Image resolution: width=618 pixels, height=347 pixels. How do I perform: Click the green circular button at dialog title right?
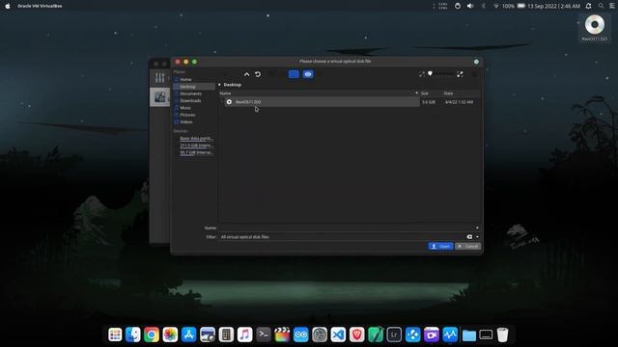[x=476, y=62]
